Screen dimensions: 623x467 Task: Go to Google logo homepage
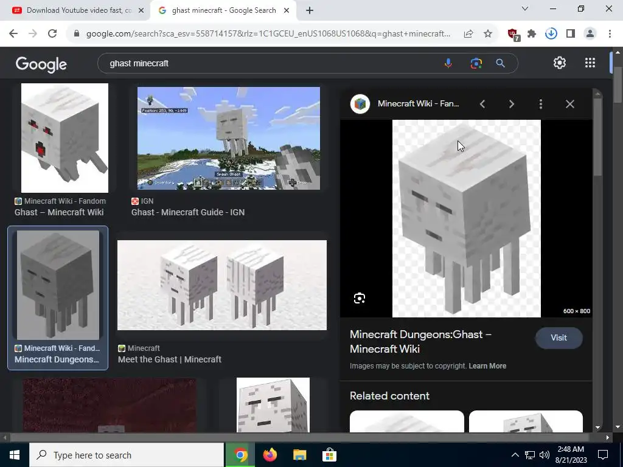[41, 64]
